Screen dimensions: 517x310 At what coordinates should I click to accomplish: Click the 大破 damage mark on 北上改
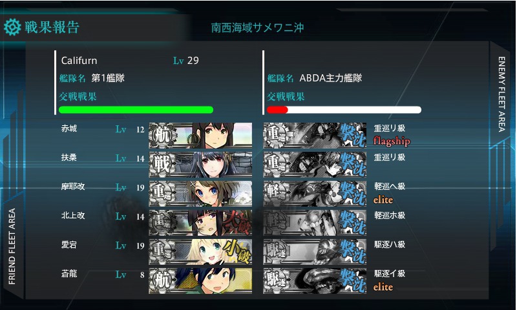pyautogui.click(x=236, y=223)
